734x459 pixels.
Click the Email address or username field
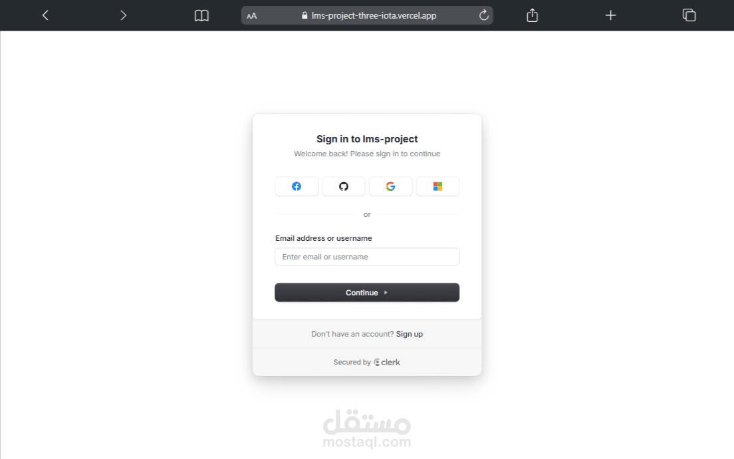[367, 257]
